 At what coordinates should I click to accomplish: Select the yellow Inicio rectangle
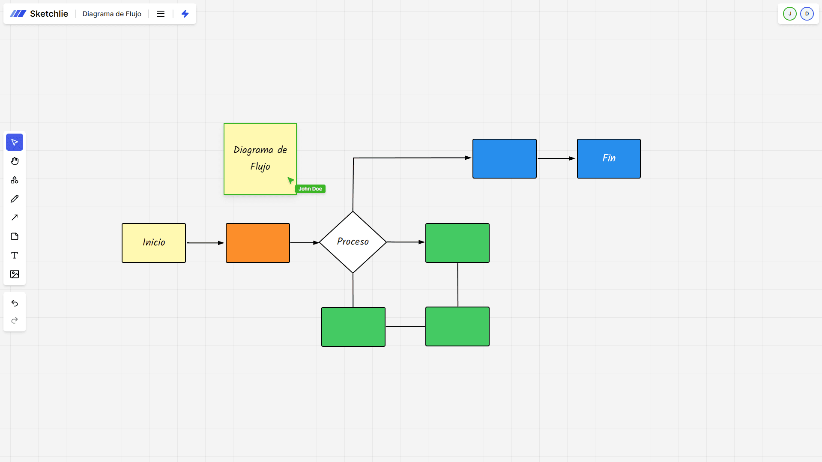pos(154,243)
